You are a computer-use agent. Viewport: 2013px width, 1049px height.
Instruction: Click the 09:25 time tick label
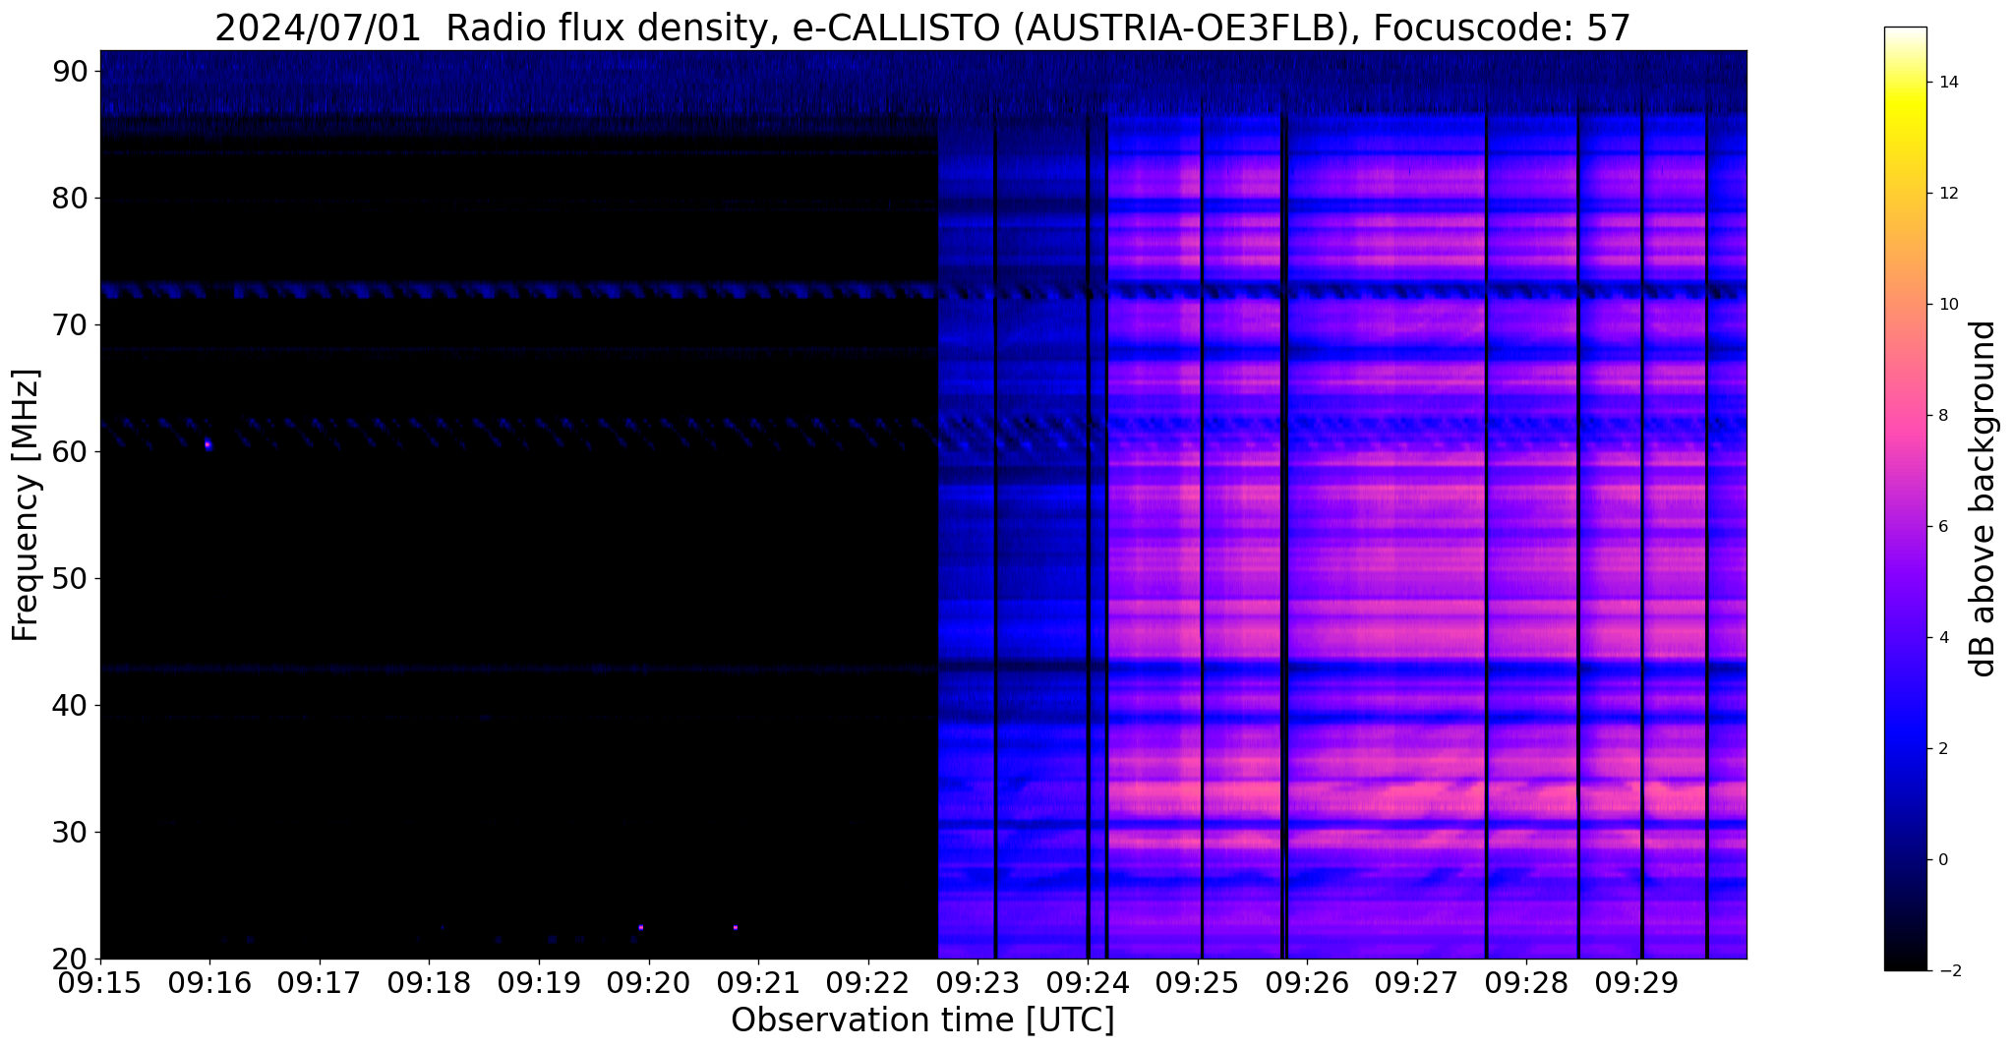[1198, 982]
